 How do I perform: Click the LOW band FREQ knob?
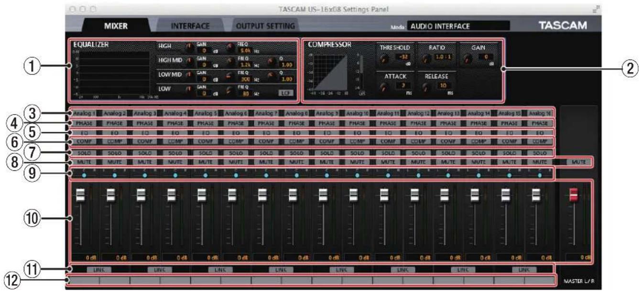pos(230,90)
